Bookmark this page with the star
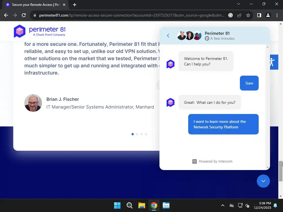Screen dimensions: 283x212 (248, 15)
